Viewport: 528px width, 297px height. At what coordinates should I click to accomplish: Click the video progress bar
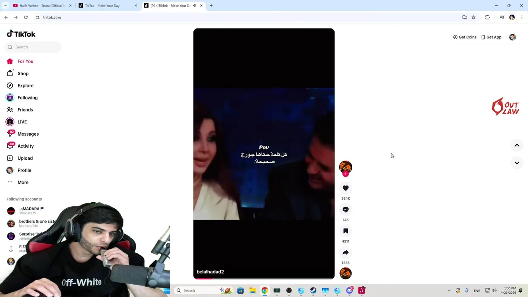click(264, 278)
